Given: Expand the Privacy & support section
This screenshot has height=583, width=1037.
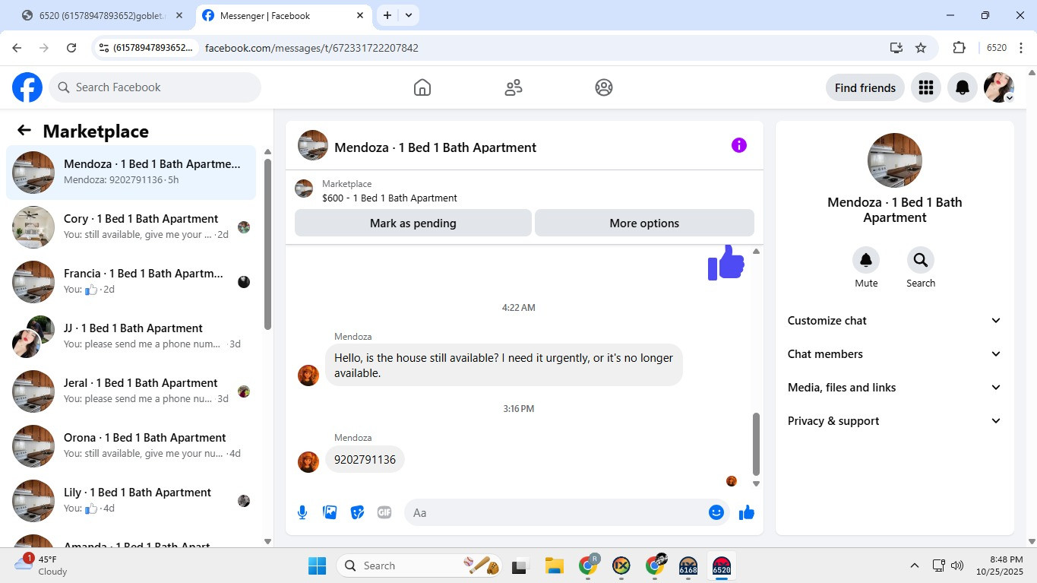Looking at the screenshot, I should tap(895, 421).
